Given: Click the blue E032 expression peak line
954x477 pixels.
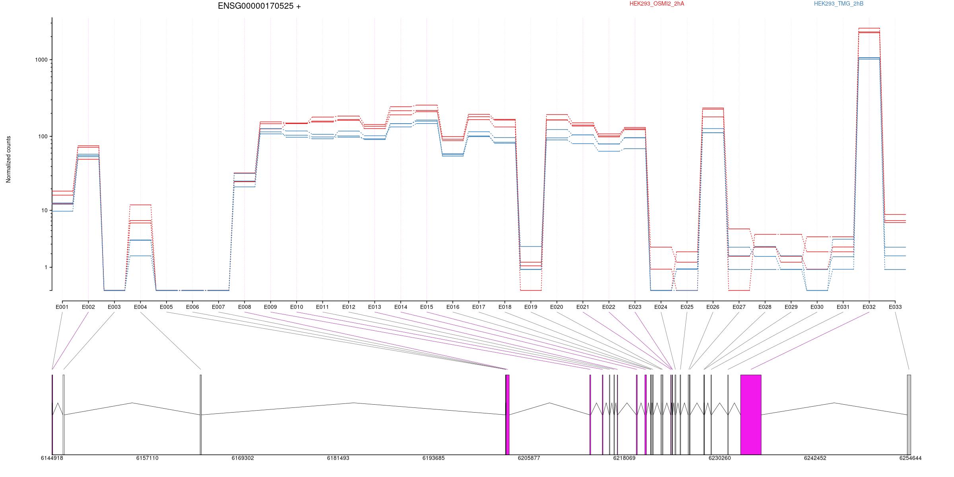Looking at the screenshot, I should (x=869, y=58).
